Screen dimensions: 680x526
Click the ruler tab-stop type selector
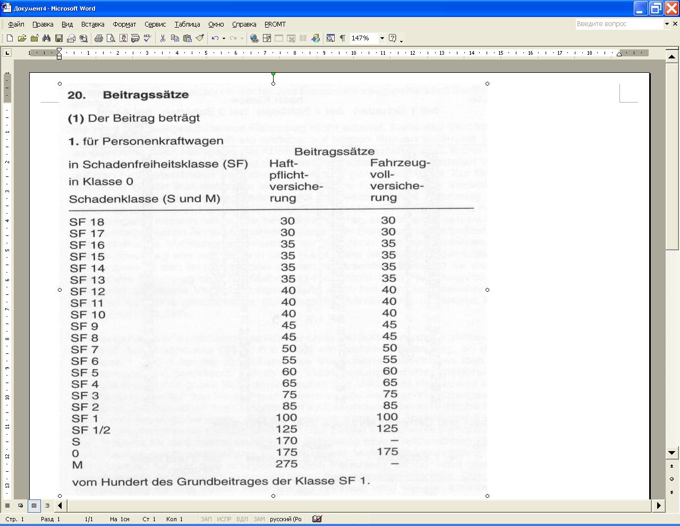(x=7, y=53)
